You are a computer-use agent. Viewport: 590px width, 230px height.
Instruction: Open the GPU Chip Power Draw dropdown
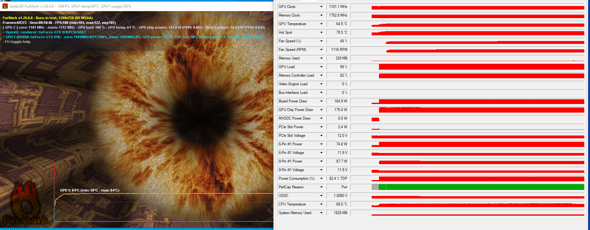coord(321,110)
